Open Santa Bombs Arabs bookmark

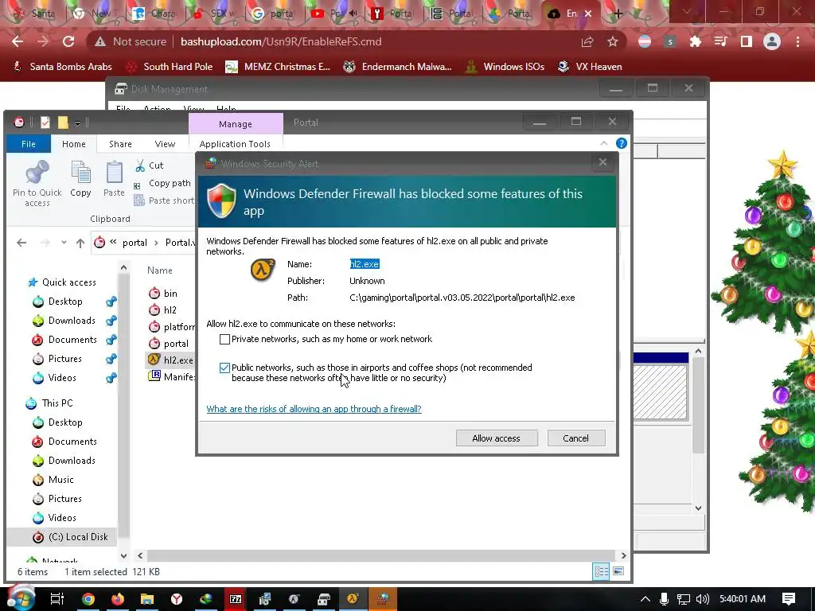pyautogui.click(x=62, y=67)
